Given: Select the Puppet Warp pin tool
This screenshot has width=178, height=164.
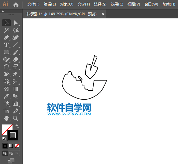Looking at the screenshot, I should (16, 74).
